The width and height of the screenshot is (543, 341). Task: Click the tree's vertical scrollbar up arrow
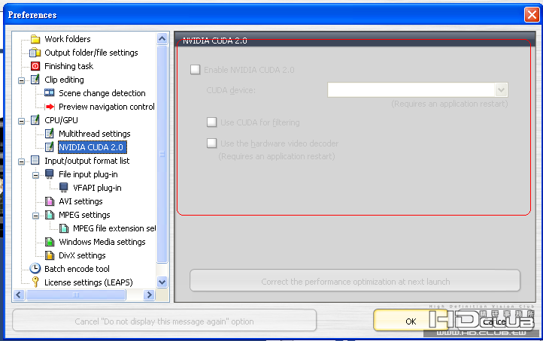162,39
